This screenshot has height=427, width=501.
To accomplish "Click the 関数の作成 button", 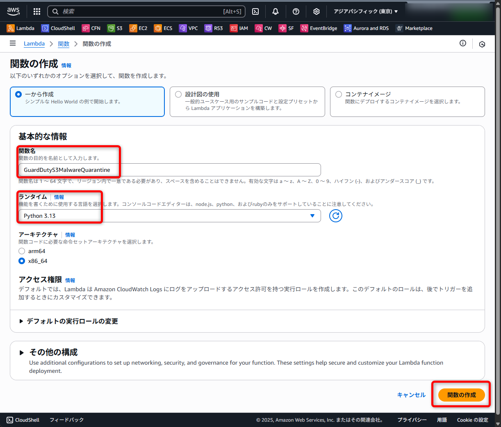I will (462, 395).
